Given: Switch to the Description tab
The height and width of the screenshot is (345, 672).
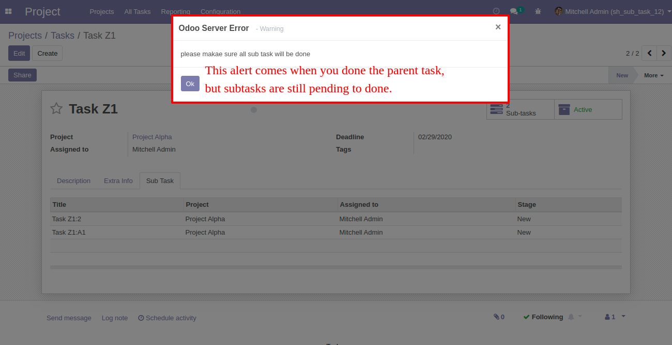Looking at the screenshot, I should (73, 180).
